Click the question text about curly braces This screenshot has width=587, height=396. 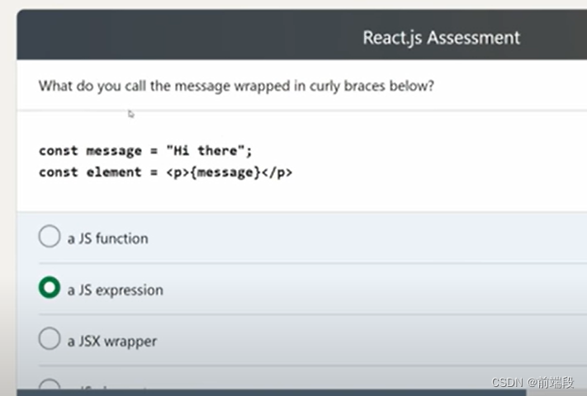(x=236, y=86)
